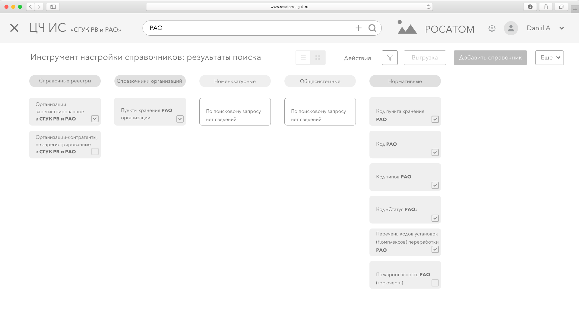Open 'Код пункта хранения РАО' card
This screenshot has height=326, width=579.
pyautogui.click(x=405, y=111)
